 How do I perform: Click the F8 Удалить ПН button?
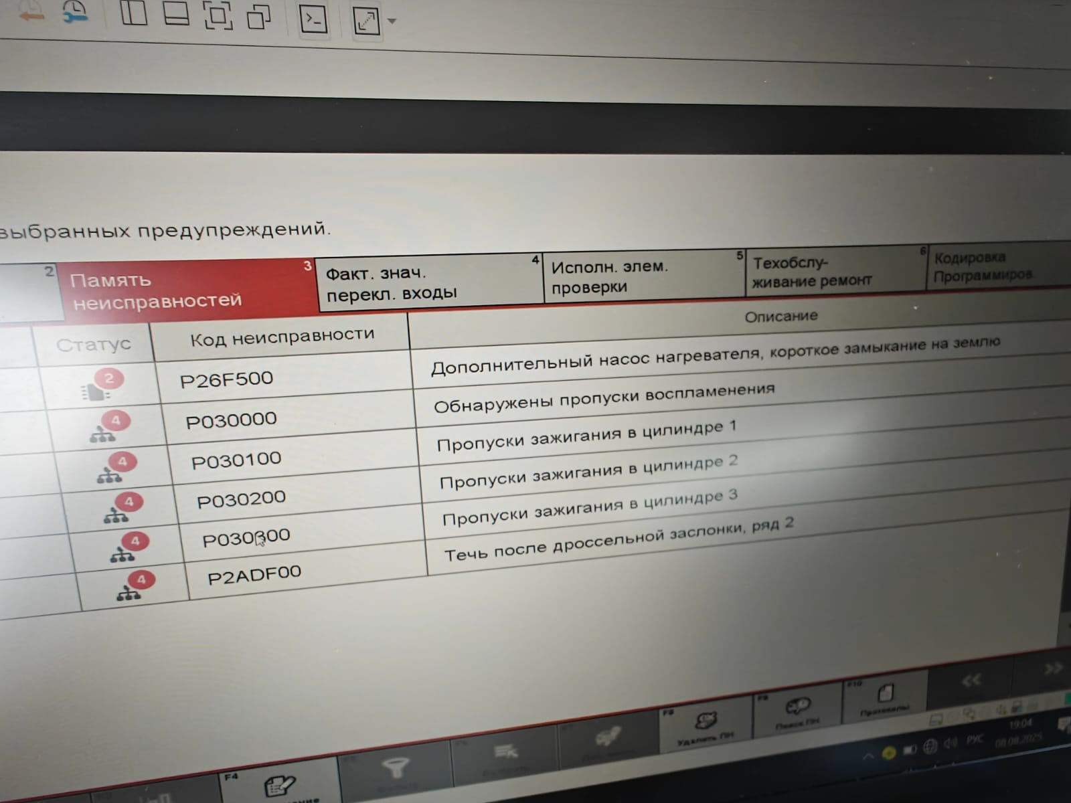[706, 726]
